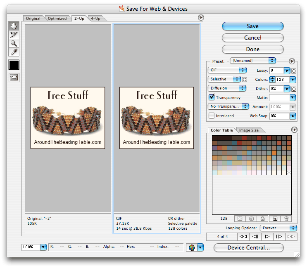Screen dimensions: 307x266
Task: Select the 2-Up tab
Action: [79, 19]
